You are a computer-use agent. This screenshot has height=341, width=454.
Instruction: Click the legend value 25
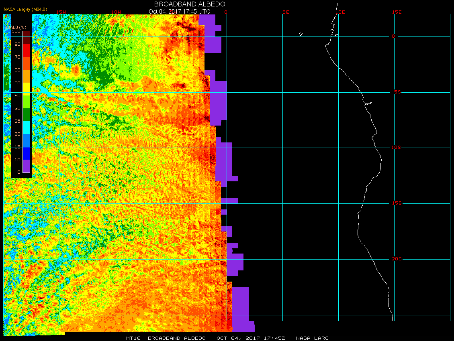(17, 121)
